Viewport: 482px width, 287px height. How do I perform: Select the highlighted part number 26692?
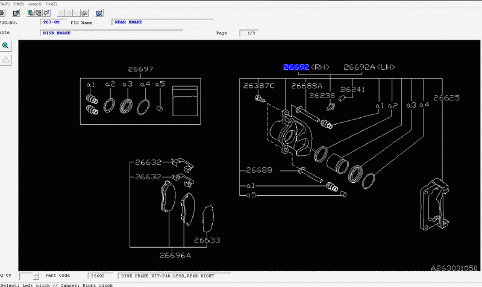coord(296,67)
